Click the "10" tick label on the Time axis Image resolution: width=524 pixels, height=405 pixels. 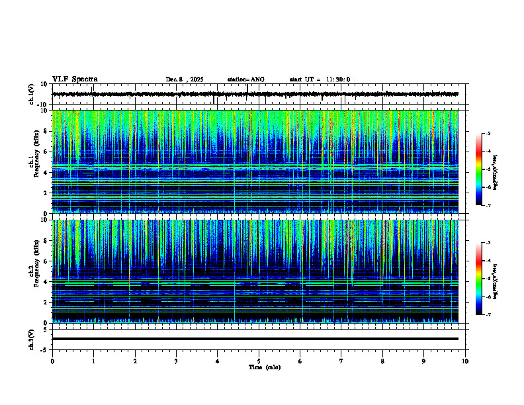[465, 361]
